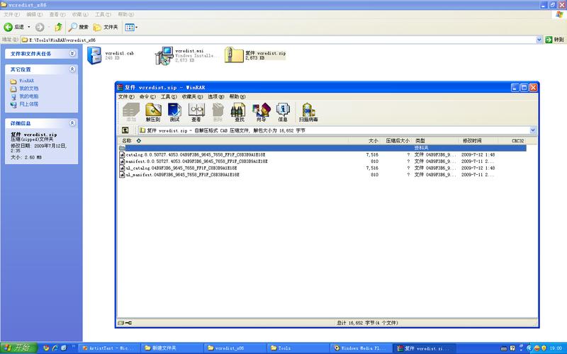Screen dimensions: 567x354
Task: Sort by the 修改时间 column header
Action: coord(478,140)
